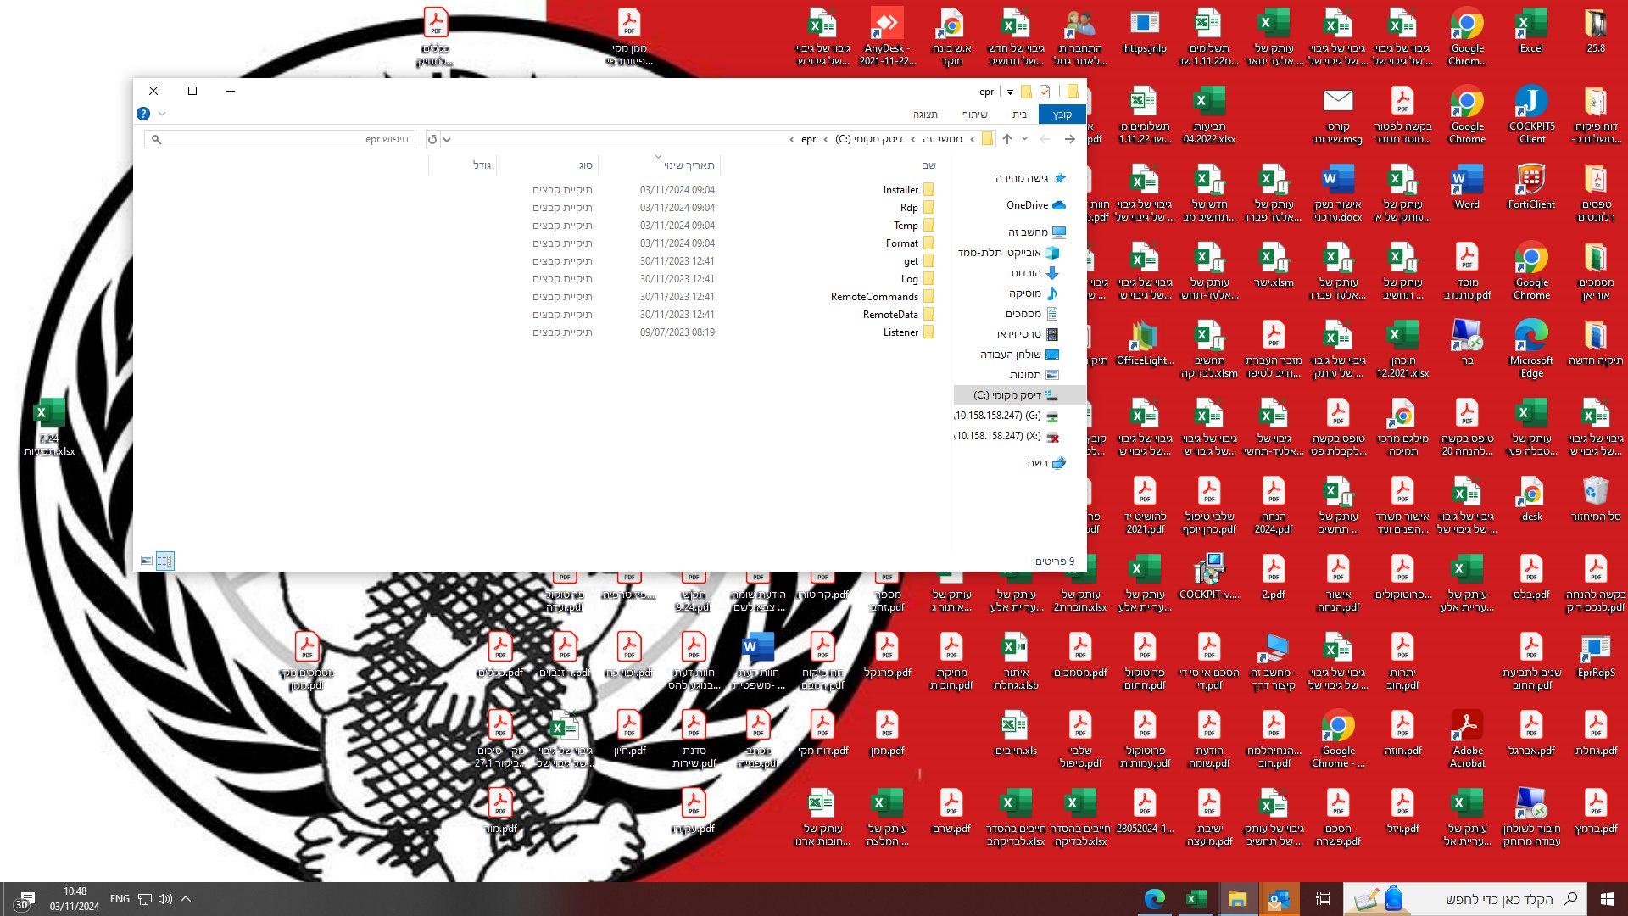Select the Listener folder row
Image resolution: width=1628 pixels, height=916 pixels.
click(733, 332)
